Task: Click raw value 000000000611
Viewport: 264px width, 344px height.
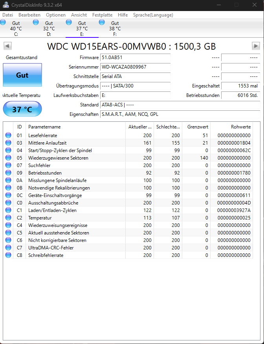Action: (234, 195)
